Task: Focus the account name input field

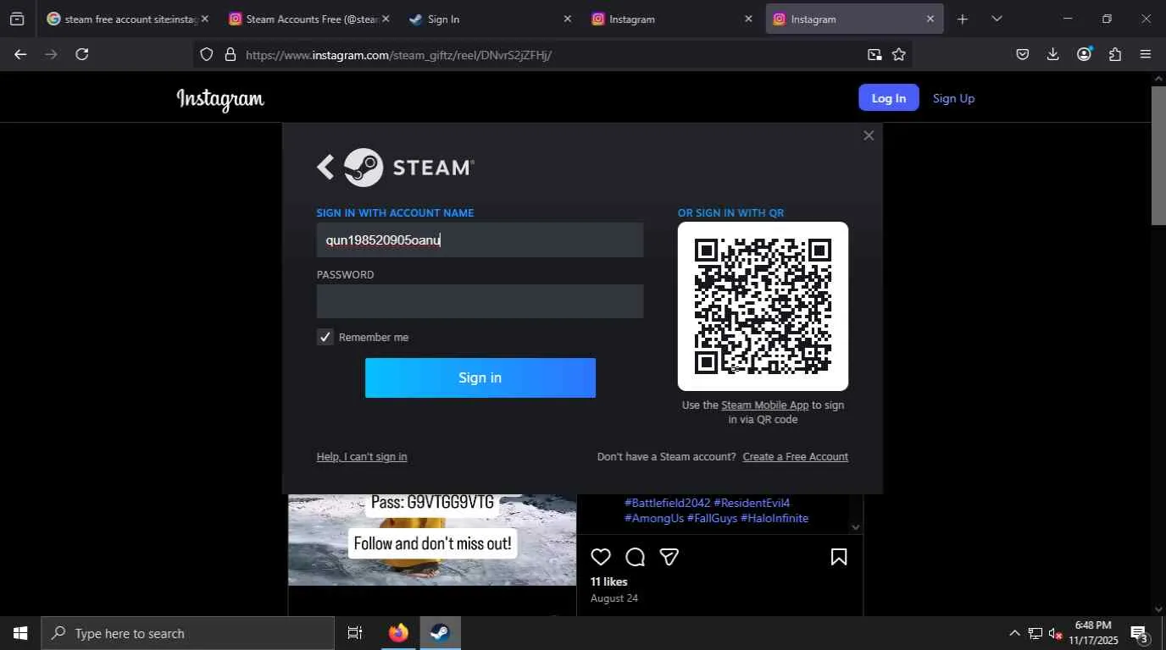Action: pyautogui.click(x=480, y=240)
